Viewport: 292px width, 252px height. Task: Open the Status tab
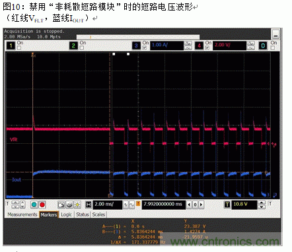coord(83,214)
